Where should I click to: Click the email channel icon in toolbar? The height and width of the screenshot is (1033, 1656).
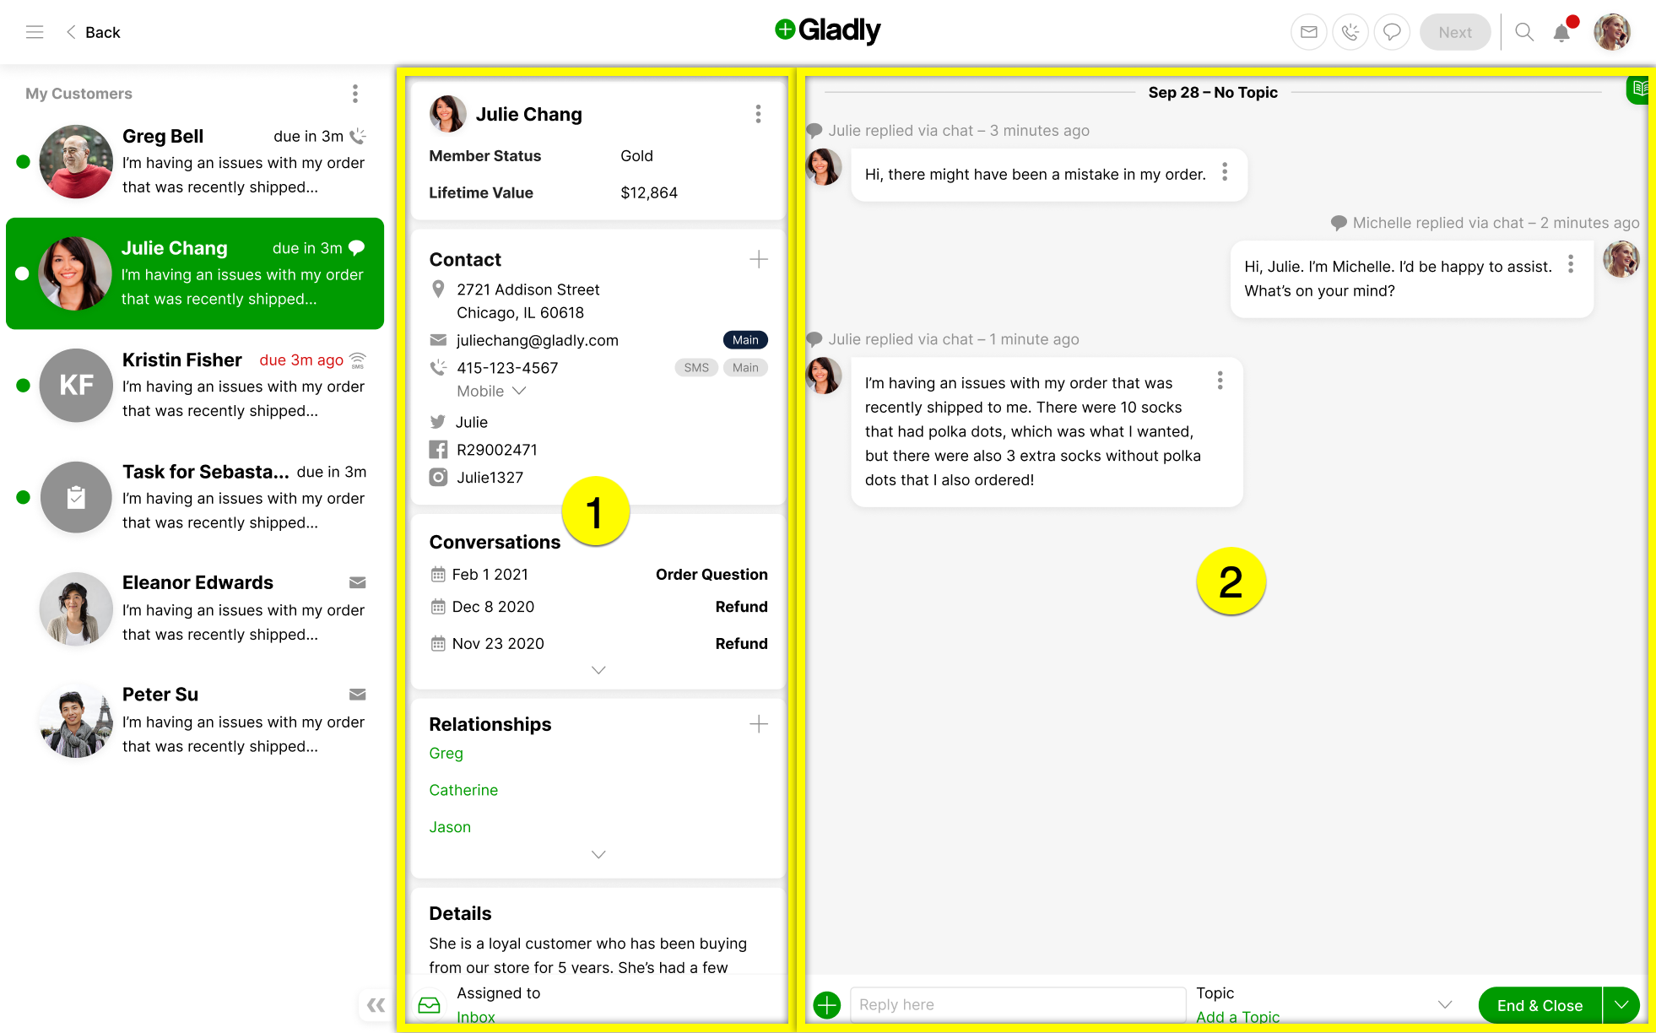pos(1308,32)
